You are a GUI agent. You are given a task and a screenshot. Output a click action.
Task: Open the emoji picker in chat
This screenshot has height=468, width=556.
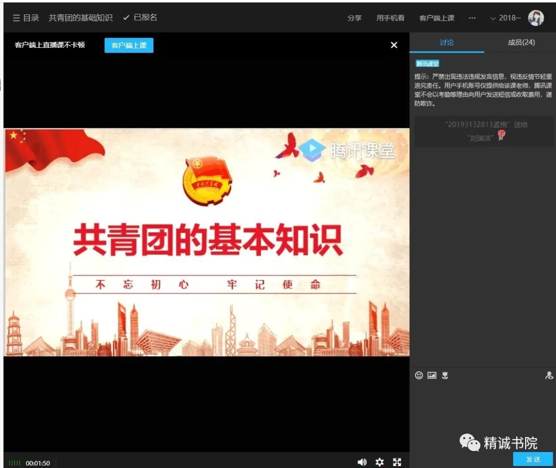(x=419, y=376)
